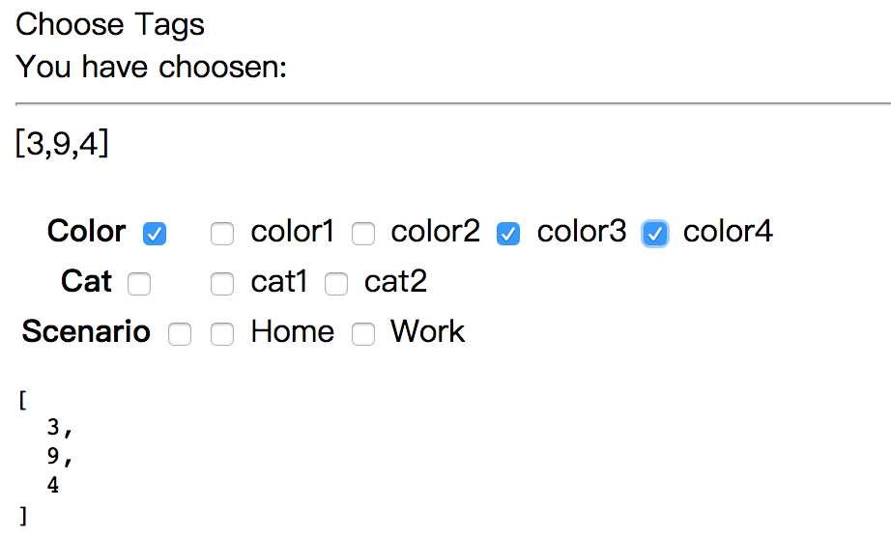Select the Work checkbox

(363, 334)
